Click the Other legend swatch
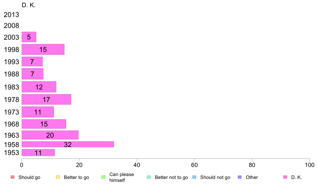 coord(240,177)
